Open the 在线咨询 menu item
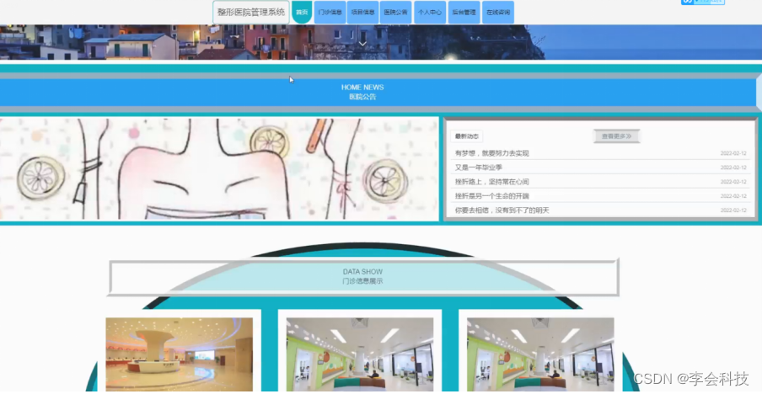 click(498, 12)
